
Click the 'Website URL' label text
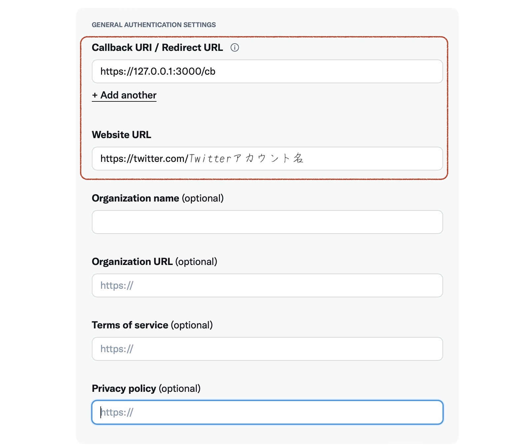point(122,135)
